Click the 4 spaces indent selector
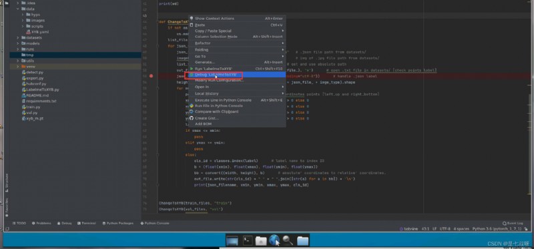This screenshot has height=249, width=534. pyautogui.click(x=461, y=229)
